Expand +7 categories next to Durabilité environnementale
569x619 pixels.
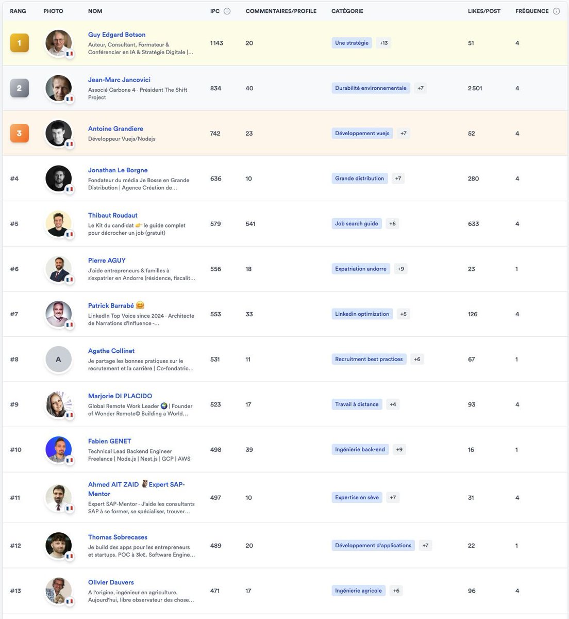tap(421, 88)
